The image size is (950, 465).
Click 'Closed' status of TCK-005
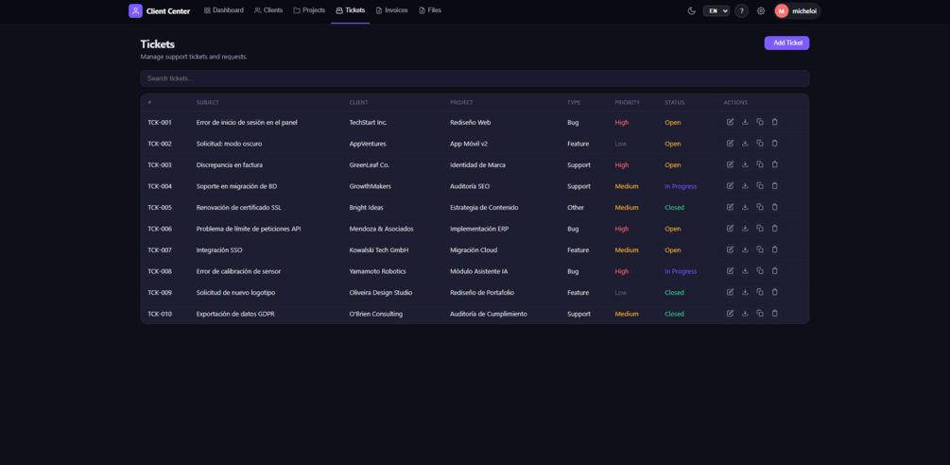click(x=674, y=207)
